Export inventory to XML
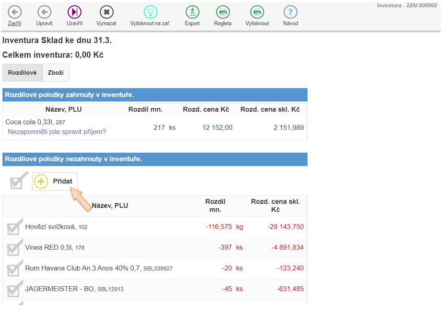Image resolution: width=443 pixels, height=324 pixels. tap(192, 12)
